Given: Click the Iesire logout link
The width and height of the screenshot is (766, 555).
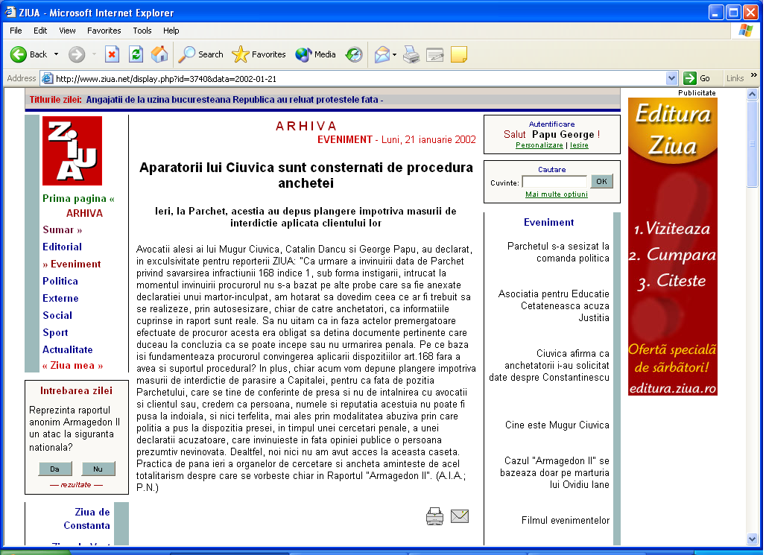Looking at the screenshot, I should [579, 145].
